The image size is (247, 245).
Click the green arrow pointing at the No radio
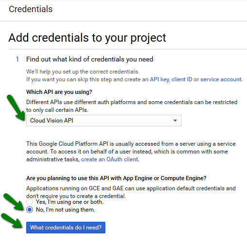(x=15, y=201)
